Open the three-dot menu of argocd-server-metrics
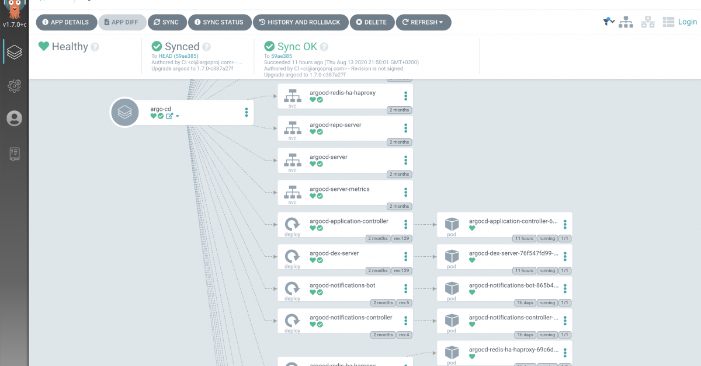This screenshot has width=701, height=366. click(406, 193)
